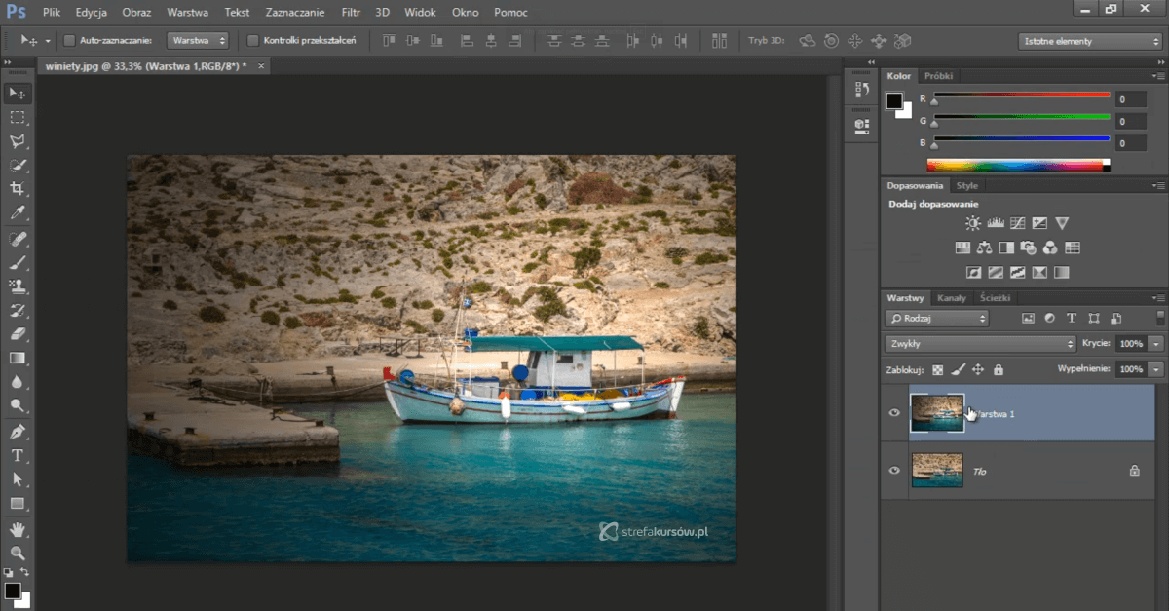Select the Pen tool
1169x611 pixels.
click(17, 432)
